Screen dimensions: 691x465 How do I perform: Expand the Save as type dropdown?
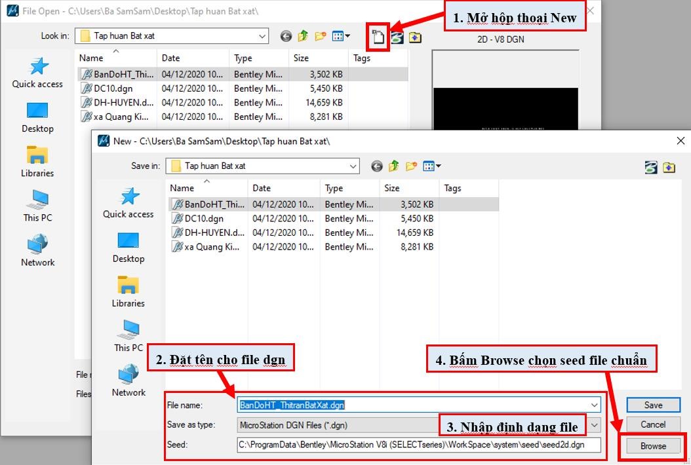coord(593,425)
